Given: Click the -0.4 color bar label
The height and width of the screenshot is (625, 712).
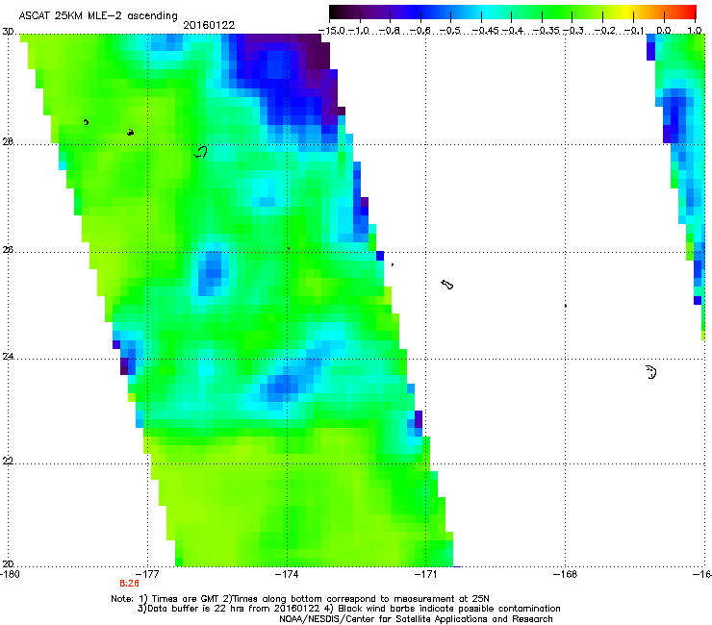Looking at the screenshot, I should [x=513, y=31].
